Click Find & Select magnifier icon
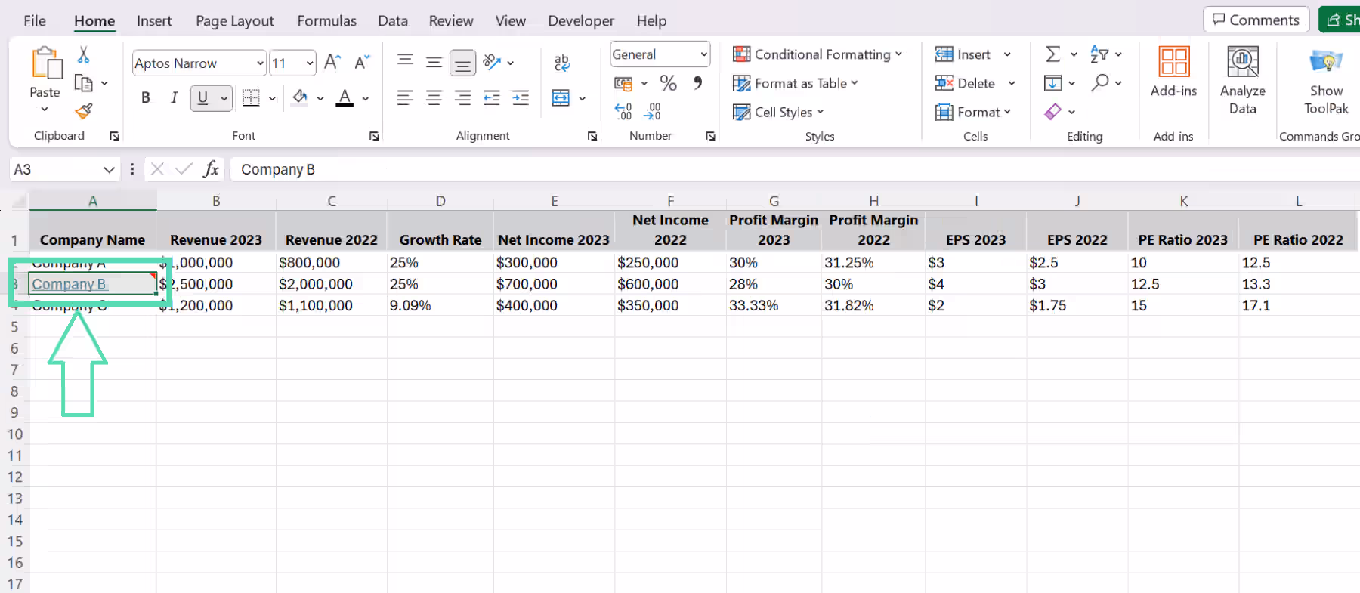 point(1100,82)
